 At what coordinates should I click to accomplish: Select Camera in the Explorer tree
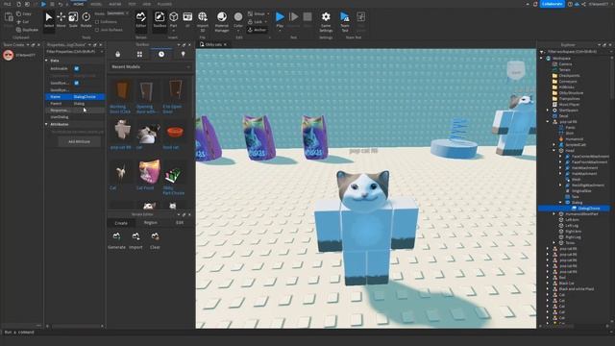[x=565, y=64]
